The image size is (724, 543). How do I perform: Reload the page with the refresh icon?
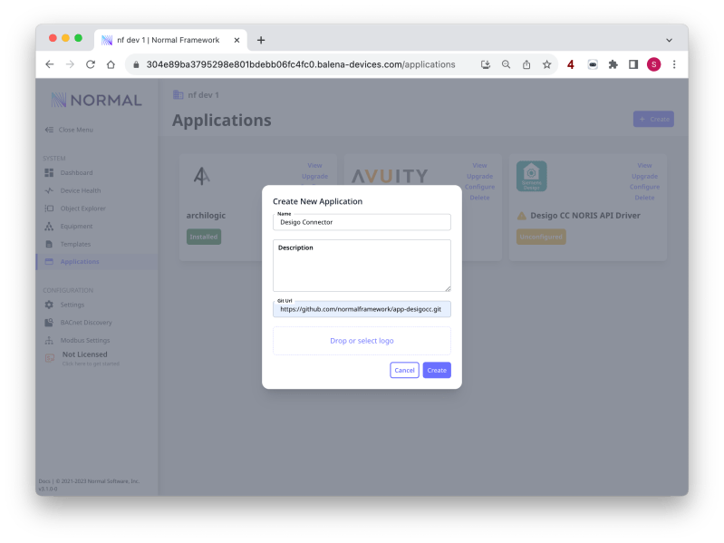pyautogui.click(x=91, y=64)
